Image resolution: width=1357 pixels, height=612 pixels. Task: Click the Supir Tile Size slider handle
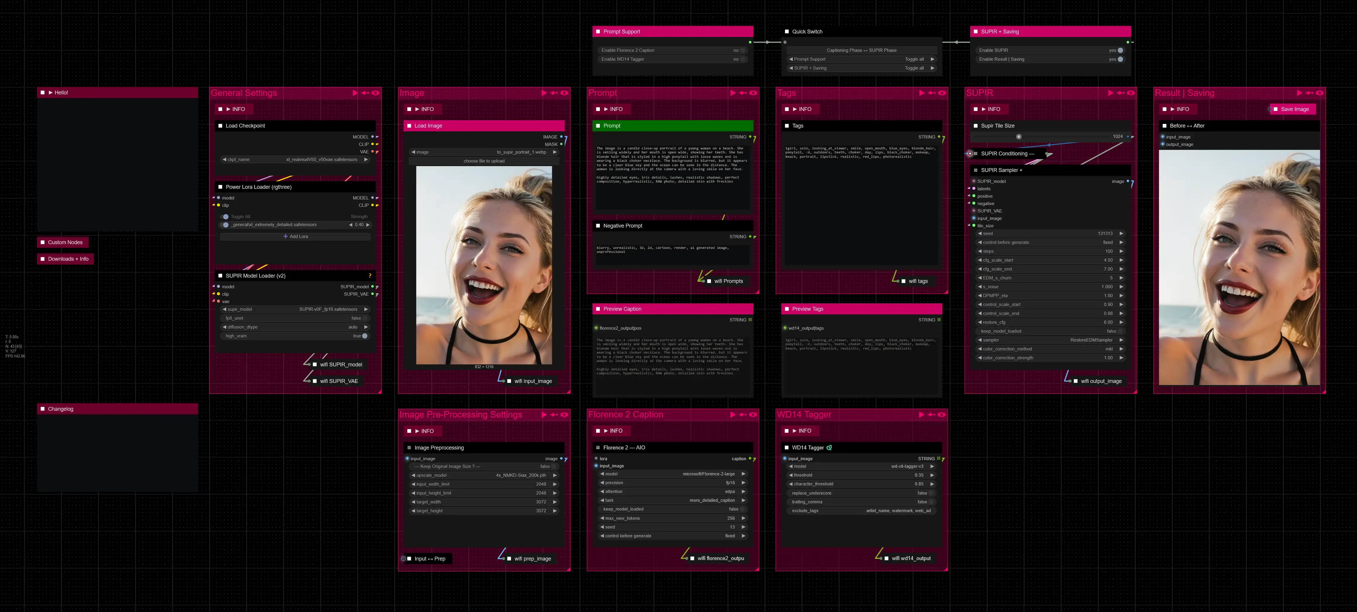(1019, 137)
